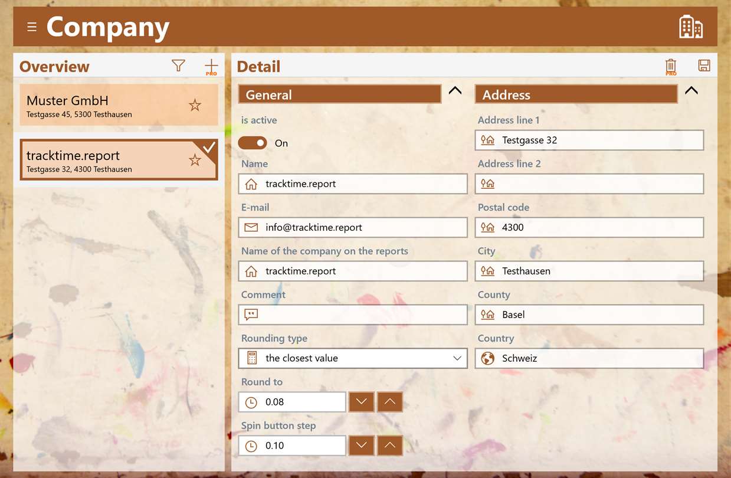Delete company with trash bin icon

(671, 67)
